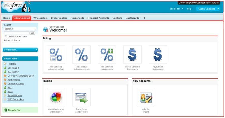
Task: Open the 1234 account link
Action: 10,92
